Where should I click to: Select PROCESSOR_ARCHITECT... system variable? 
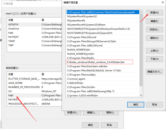pos(35,104)
